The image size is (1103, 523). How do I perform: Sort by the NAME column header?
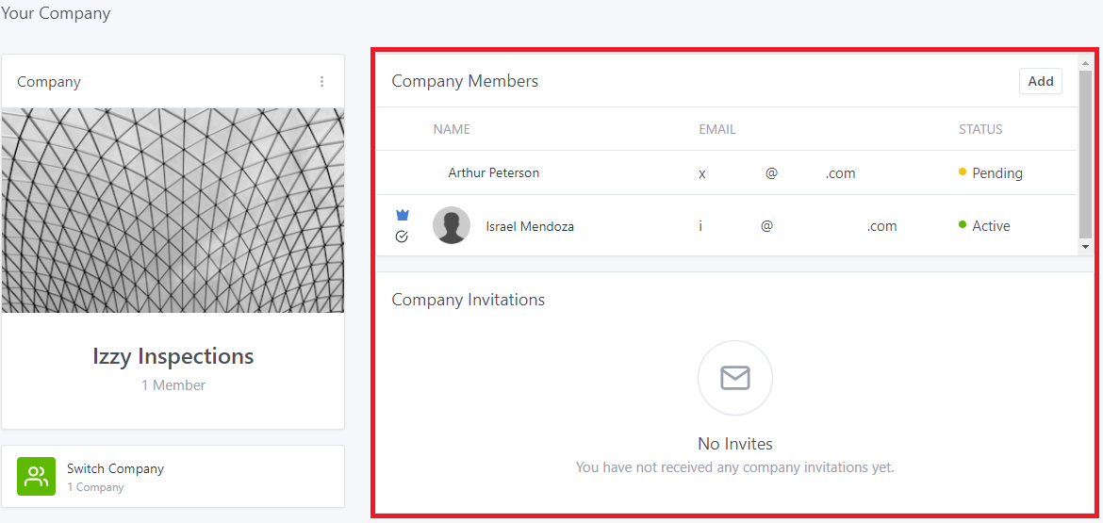pyautogui.click(x=452, y=129)
